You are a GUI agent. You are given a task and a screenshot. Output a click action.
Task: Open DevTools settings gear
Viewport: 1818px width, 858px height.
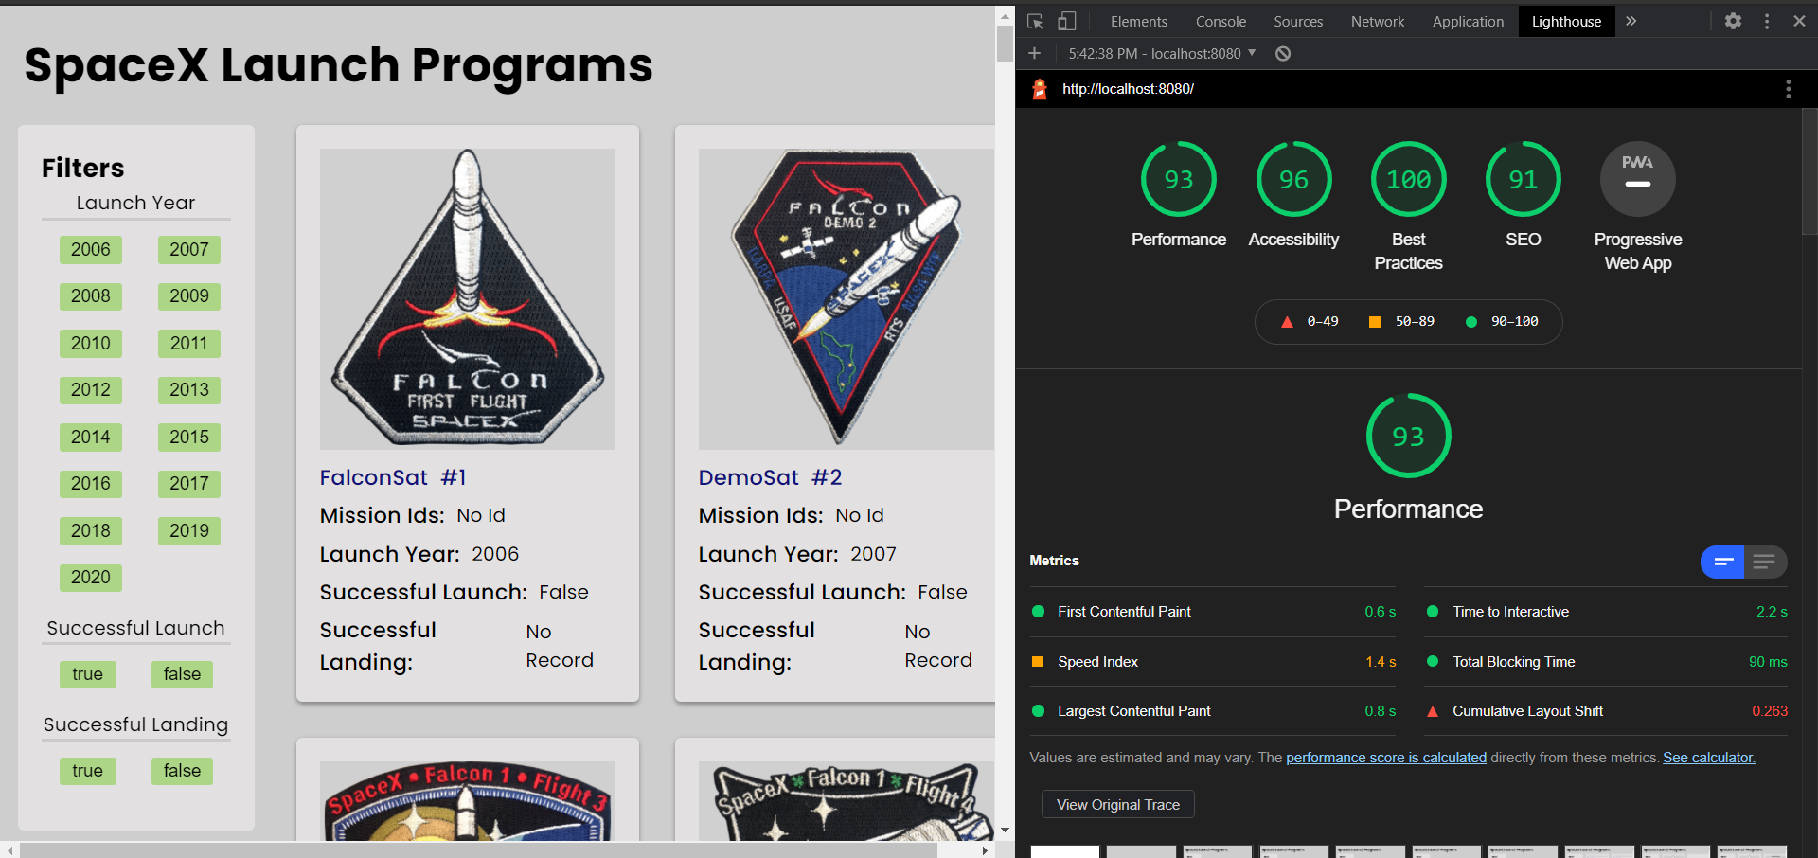point(1732,21)
